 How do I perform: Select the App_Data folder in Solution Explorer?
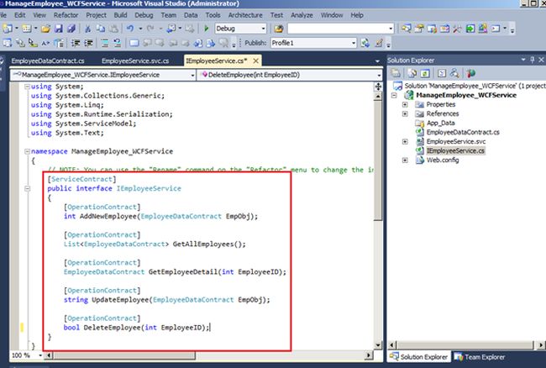pyautogui.click(x=440, y=123)
